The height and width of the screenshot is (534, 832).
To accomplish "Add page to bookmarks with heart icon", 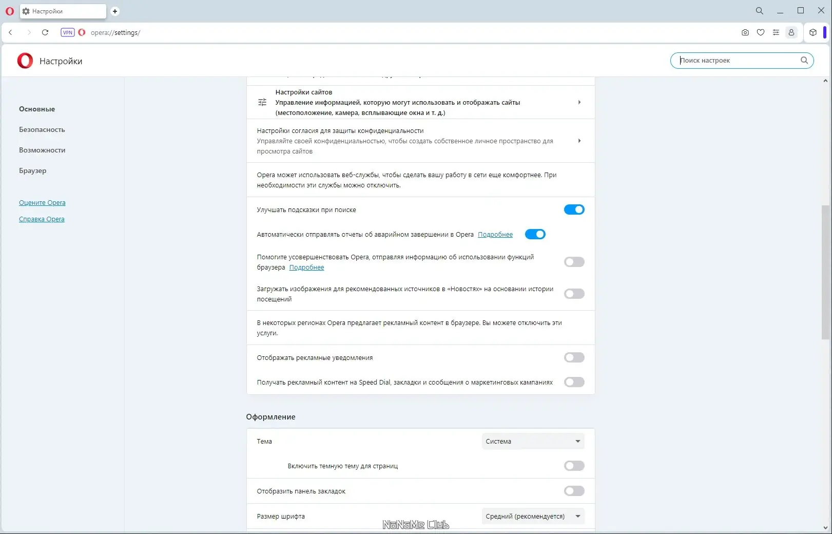I will 761,32.
